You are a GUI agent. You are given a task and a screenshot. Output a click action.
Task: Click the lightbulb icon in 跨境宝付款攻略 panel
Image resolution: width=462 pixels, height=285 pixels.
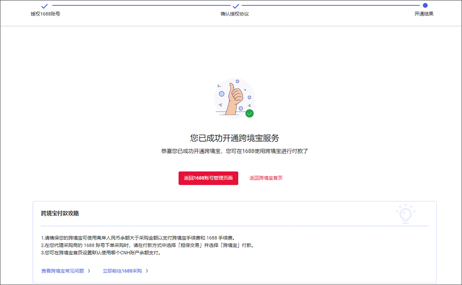click(x=406, y=214)
